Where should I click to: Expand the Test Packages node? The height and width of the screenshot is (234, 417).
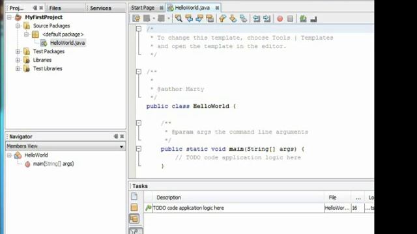click(x=18, y=51)
